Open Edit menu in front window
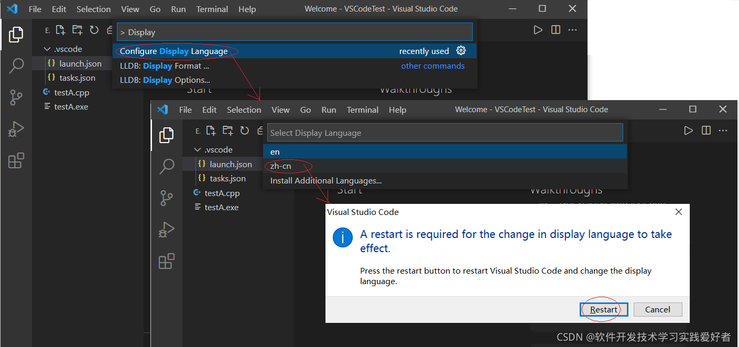The width and height of the screenshot is (739, 347). pyautogui.click(x=209, y=110)
